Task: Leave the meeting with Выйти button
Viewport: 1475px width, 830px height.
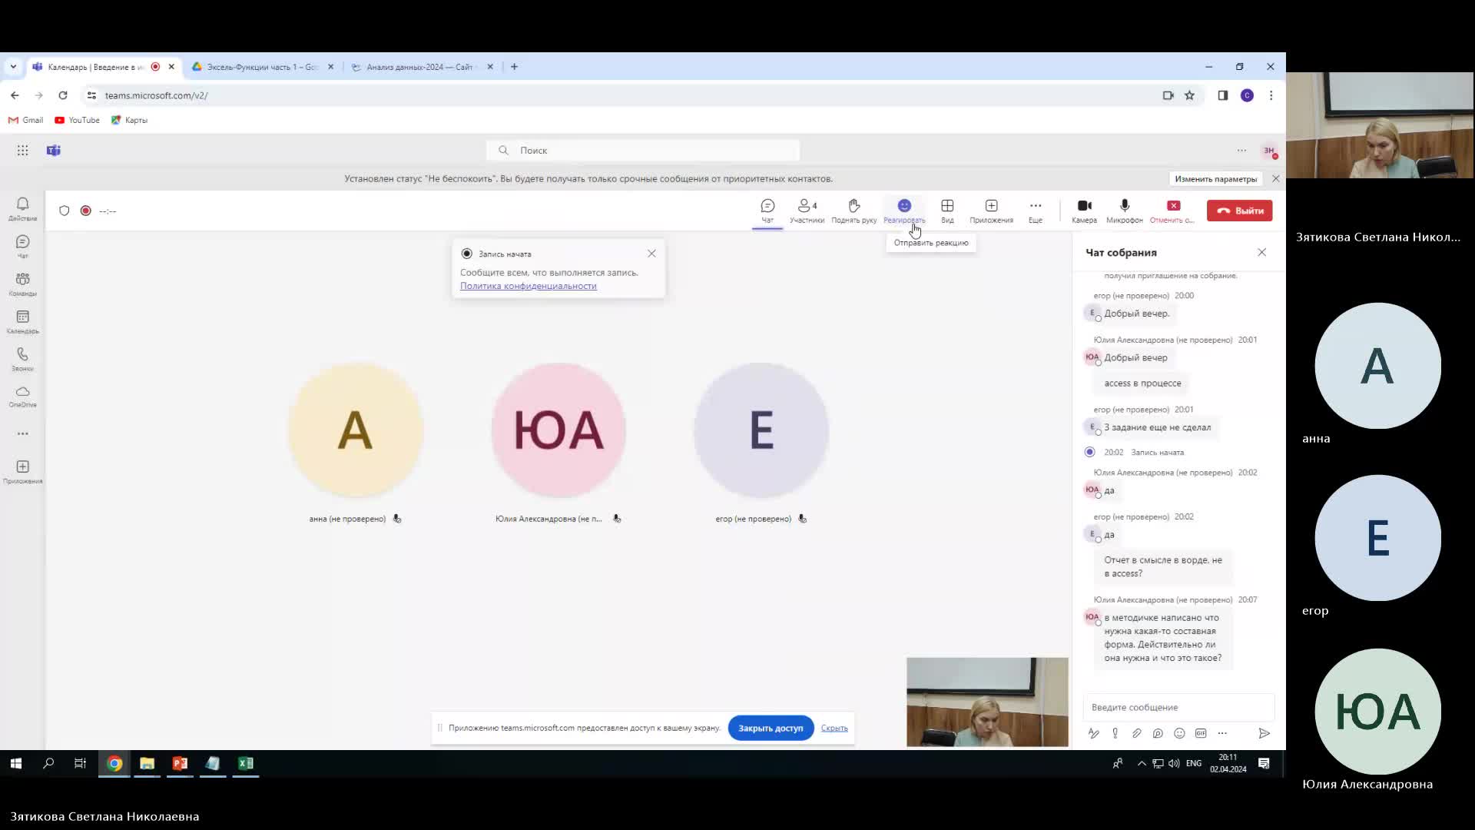Action: pyautogui.click(x=1239, y=211)
